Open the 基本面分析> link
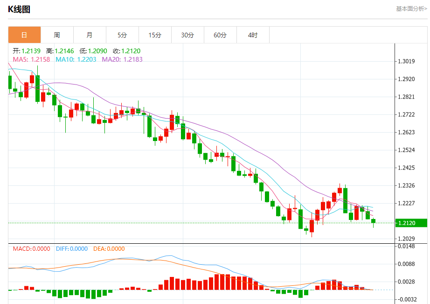 [411, 9]
